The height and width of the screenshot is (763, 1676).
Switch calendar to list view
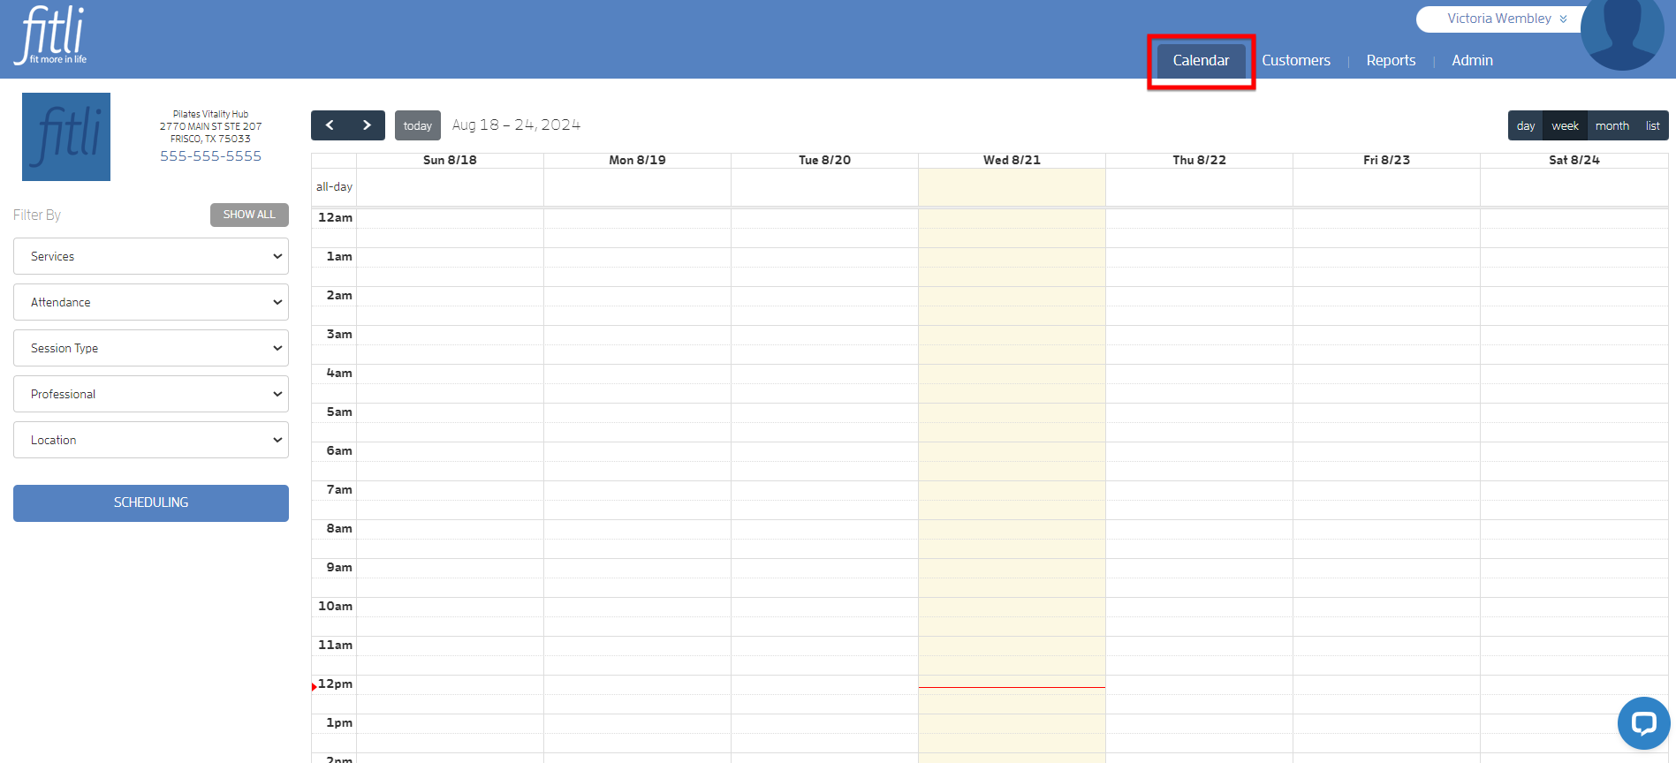pos(1652,125)
